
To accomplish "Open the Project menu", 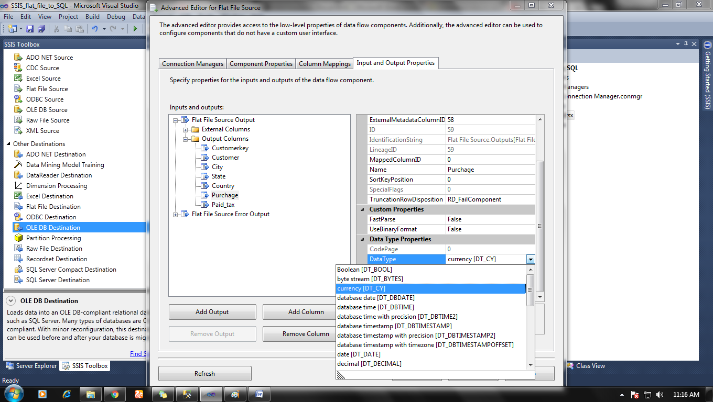I will click(69, 17).
